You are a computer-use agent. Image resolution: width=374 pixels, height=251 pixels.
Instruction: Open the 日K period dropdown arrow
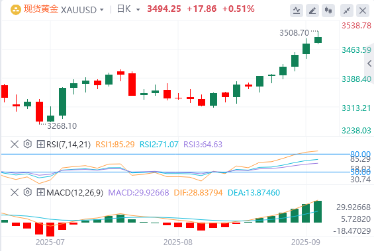[138, 10]
